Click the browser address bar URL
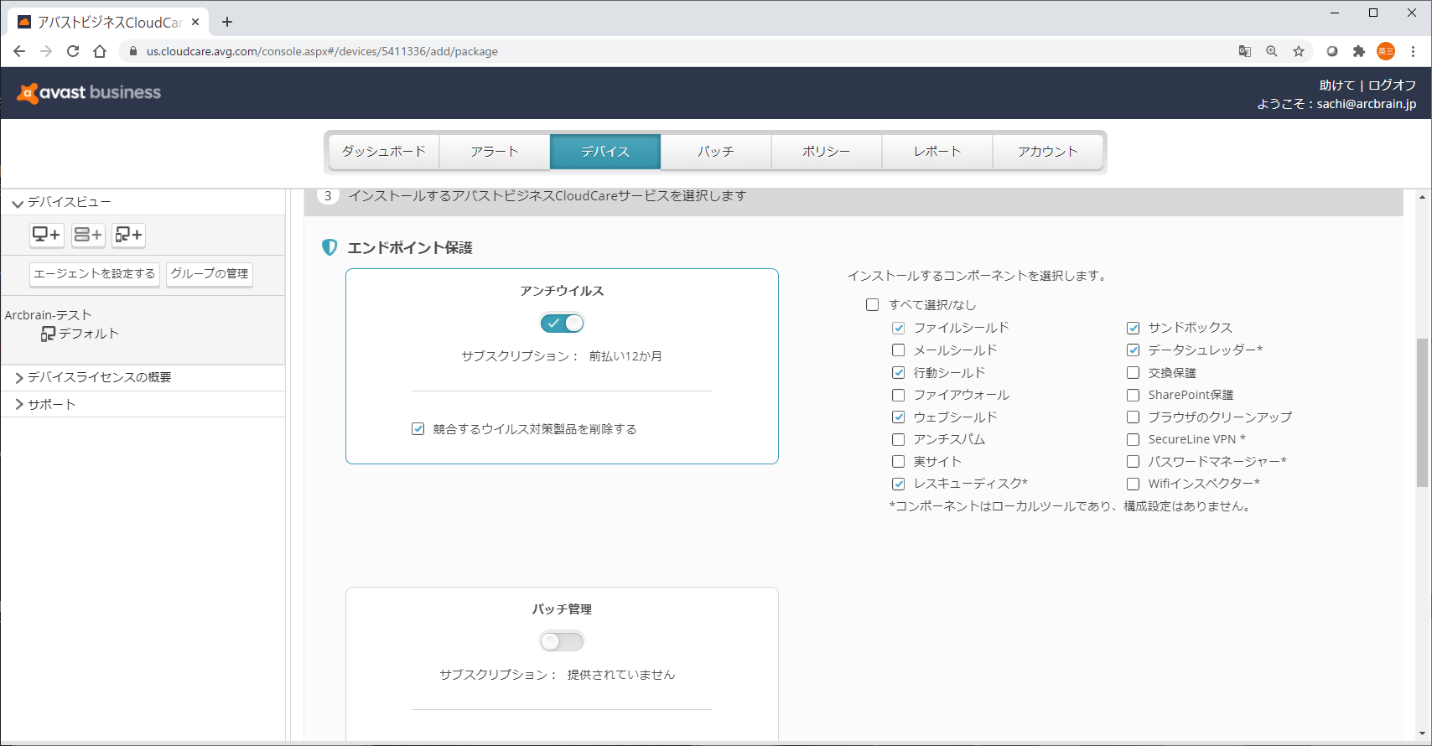 322,51
